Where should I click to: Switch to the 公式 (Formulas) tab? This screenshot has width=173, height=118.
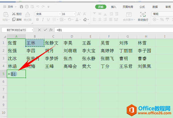pos(142,7)
